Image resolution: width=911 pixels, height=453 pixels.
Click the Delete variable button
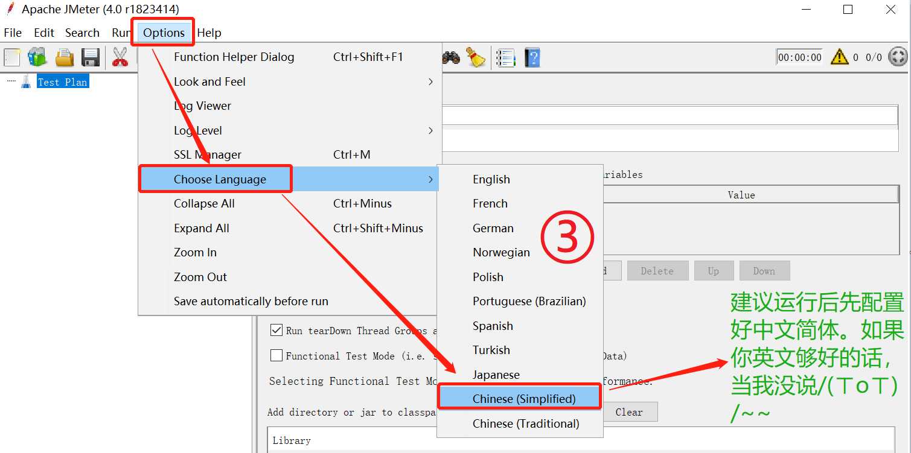[x=657, y=271]
